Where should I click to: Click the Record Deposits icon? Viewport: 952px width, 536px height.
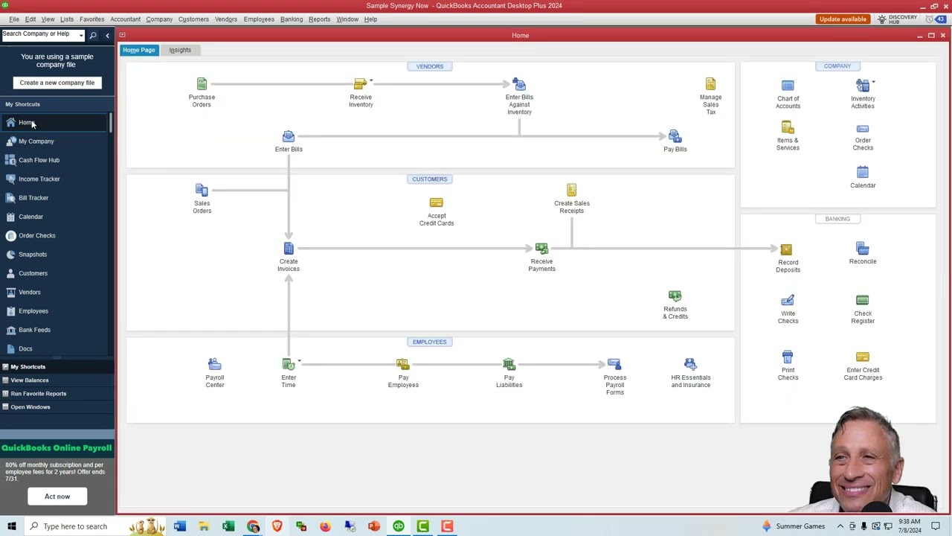[787, 249]
